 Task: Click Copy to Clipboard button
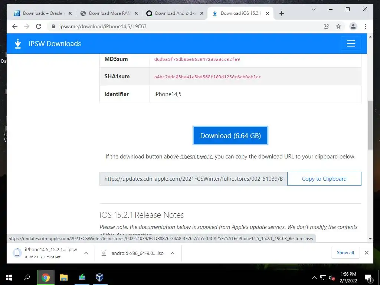pos(324,178)
